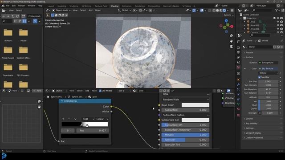The height and width of the screenshot is (160, 285).
Task: Open the Adobe folder
Action: [23, 35]
